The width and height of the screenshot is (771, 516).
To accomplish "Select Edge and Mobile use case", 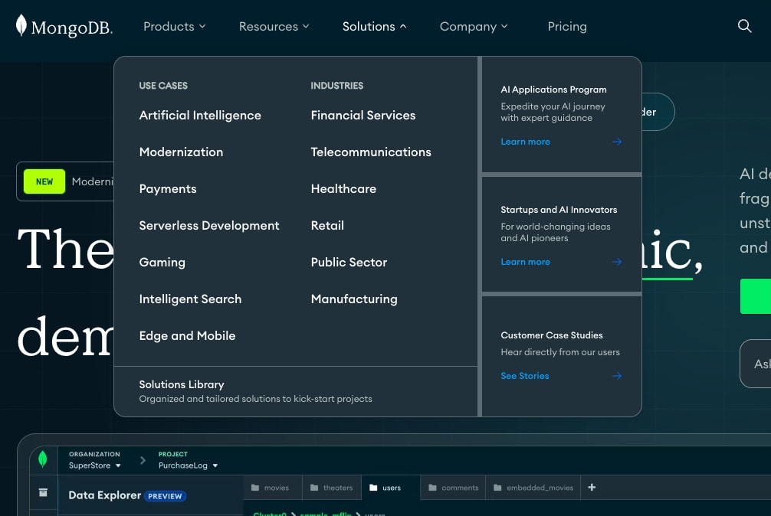I will (x=187, y=336).
